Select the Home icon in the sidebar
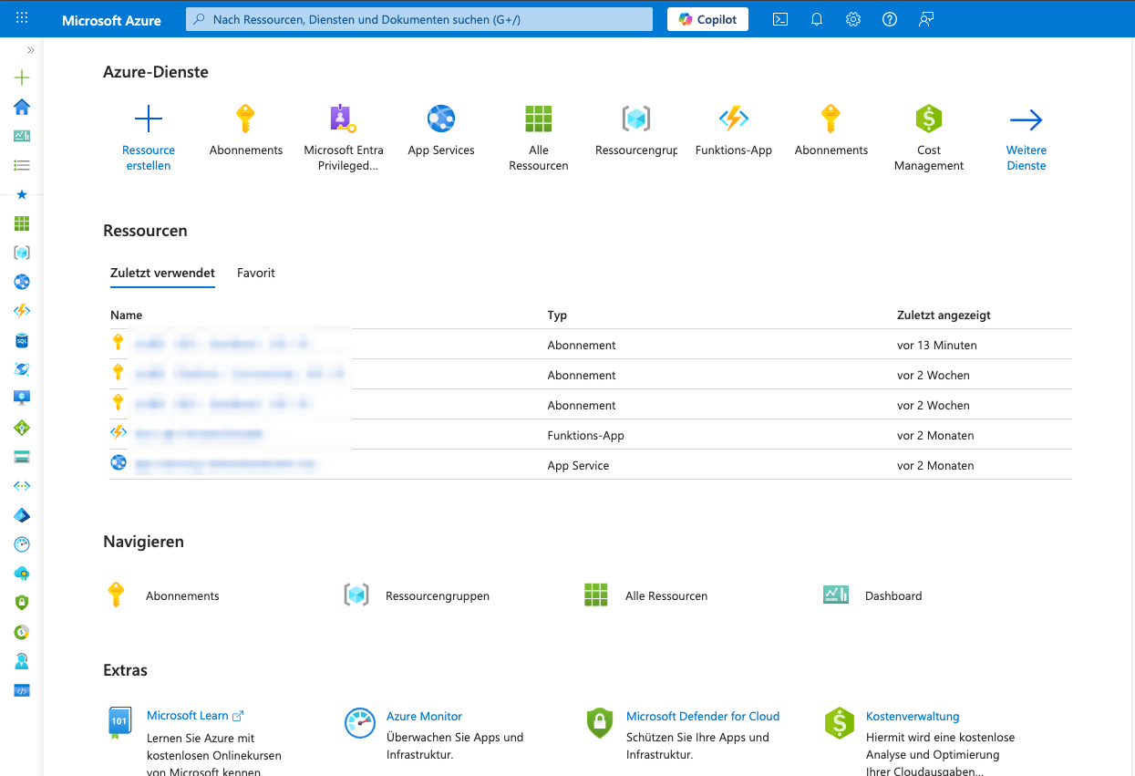 (x=22, y=108)
